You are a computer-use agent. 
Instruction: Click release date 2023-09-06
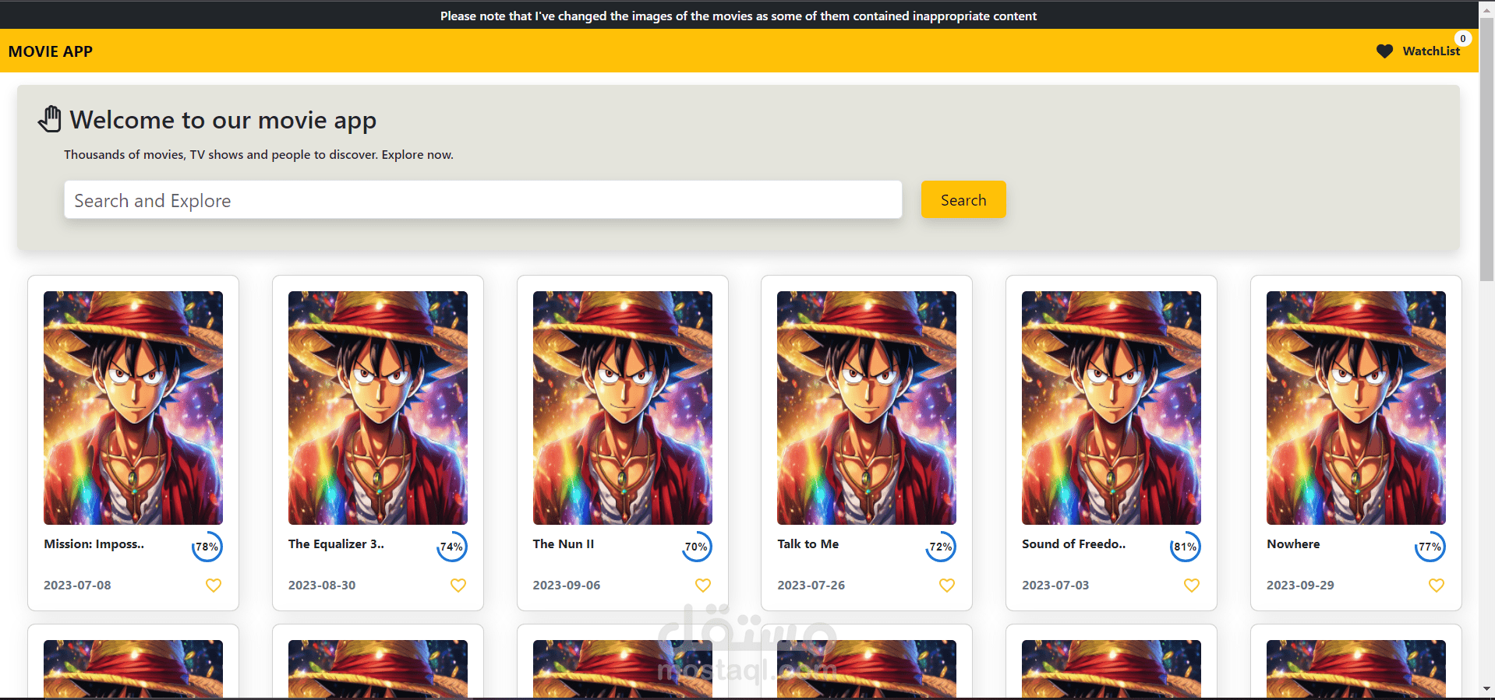coord(567,585)
